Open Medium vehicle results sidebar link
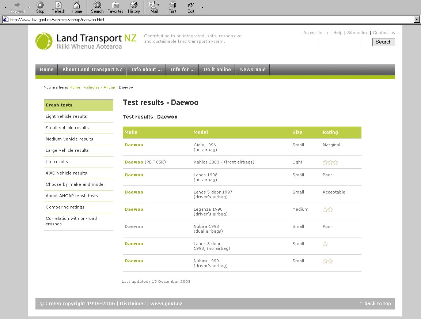This screenshot has width=421, height=319. [x=69, y=139]
